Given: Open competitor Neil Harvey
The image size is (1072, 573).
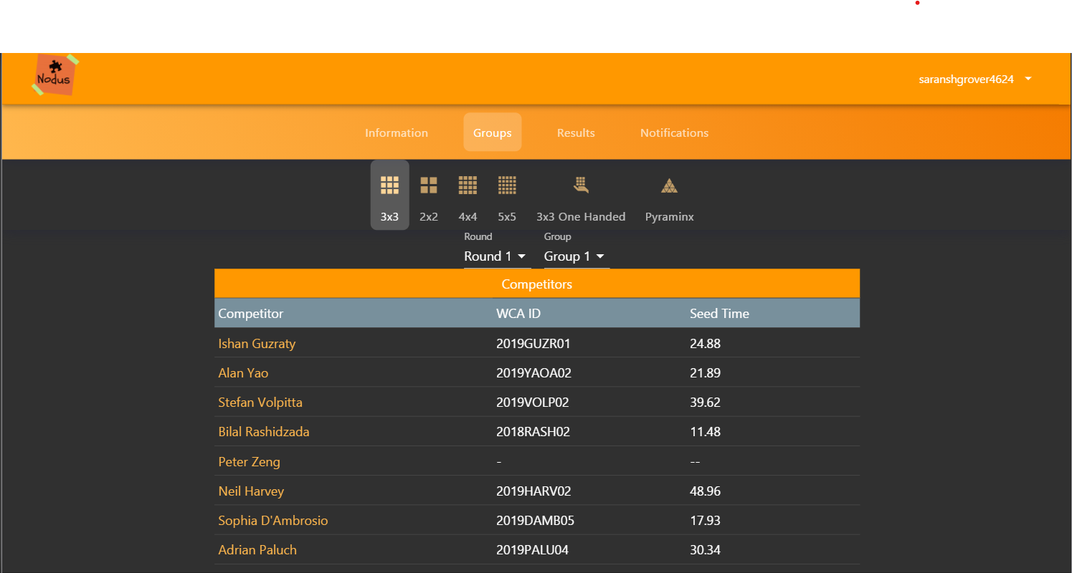Looking at the screenshot, I should [251, 491].
